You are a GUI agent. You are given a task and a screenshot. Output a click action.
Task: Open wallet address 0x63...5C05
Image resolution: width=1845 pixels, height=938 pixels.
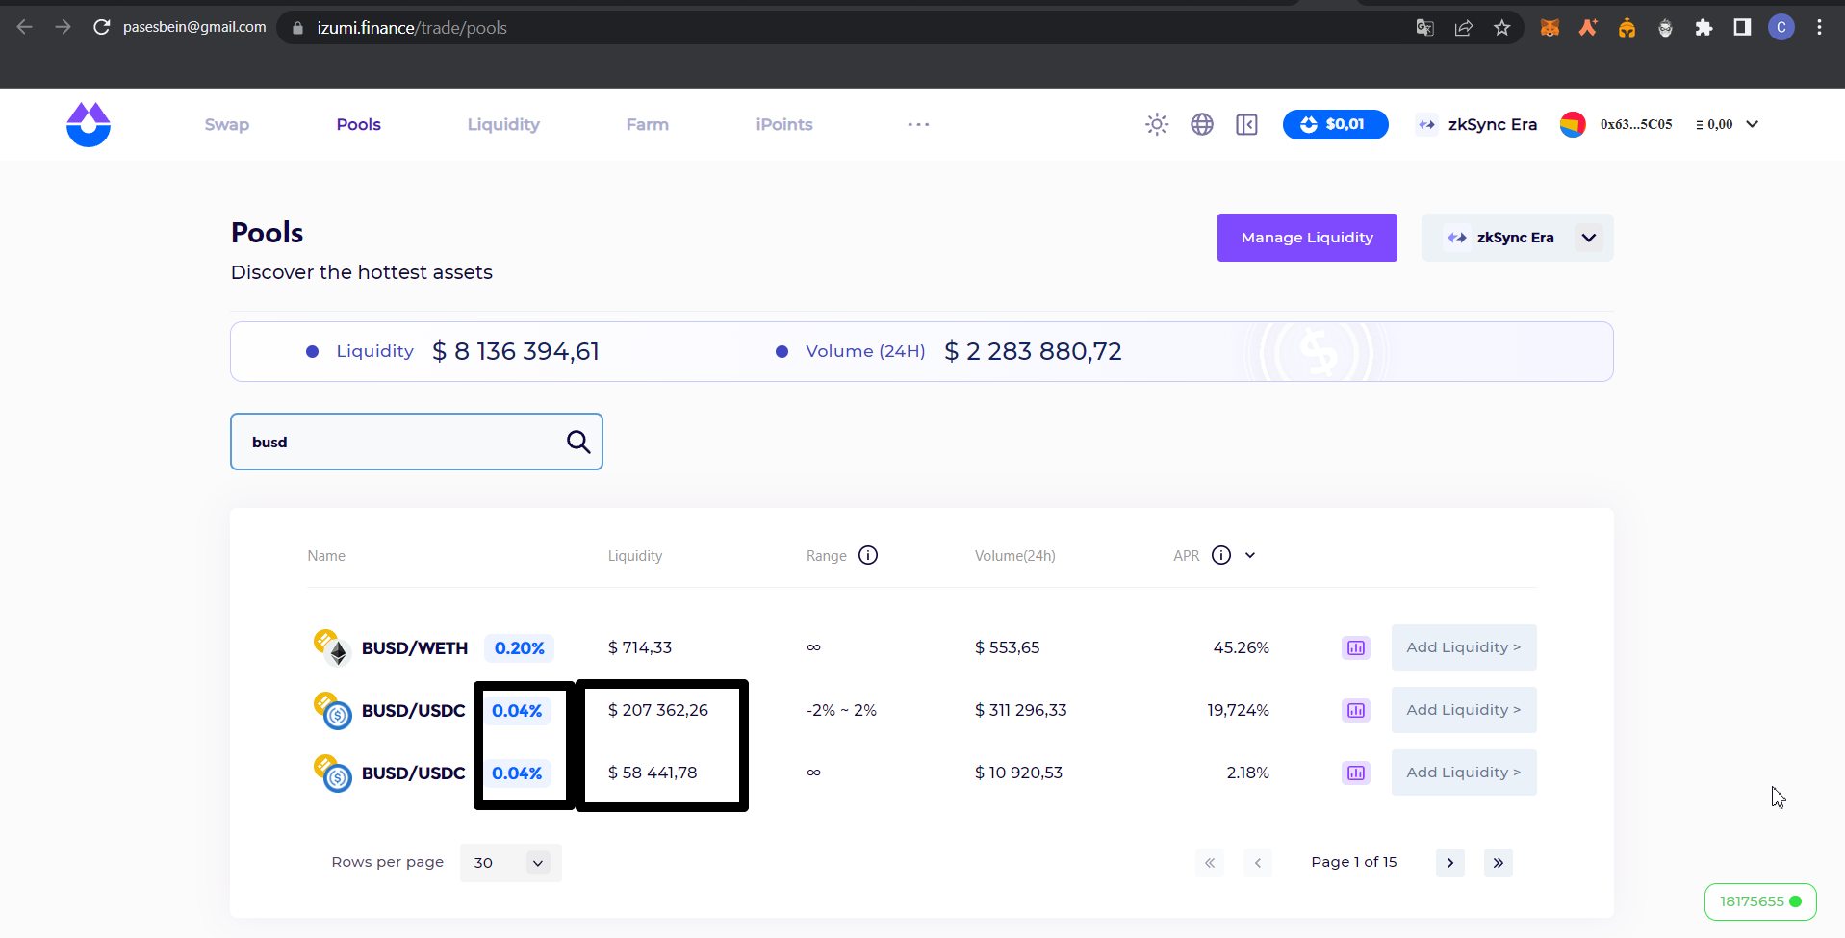1636,124
